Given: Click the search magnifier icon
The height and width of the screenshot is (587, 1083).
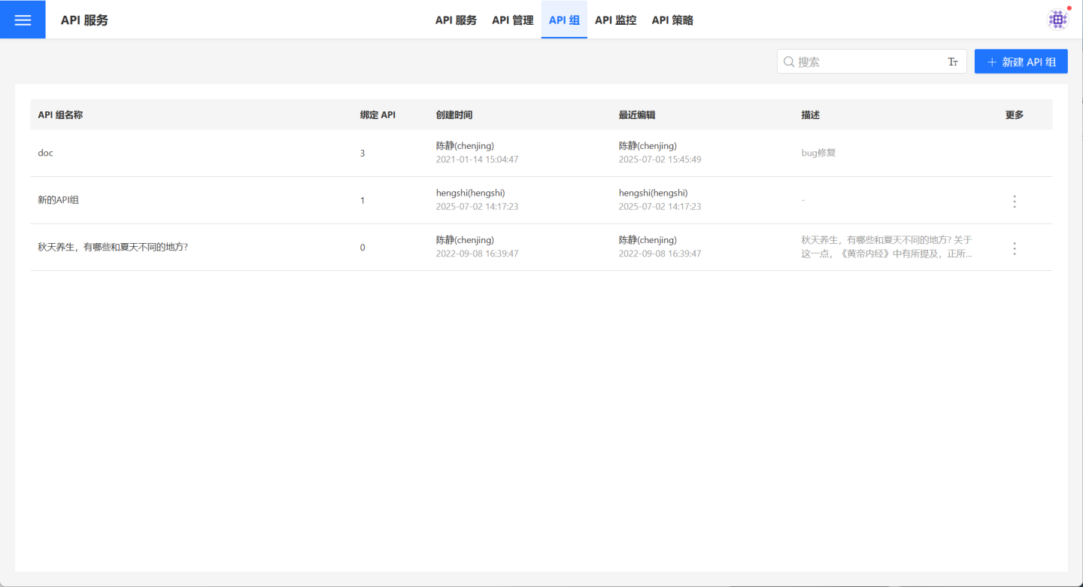Looking at the screenshot, I should pos(789,62).
